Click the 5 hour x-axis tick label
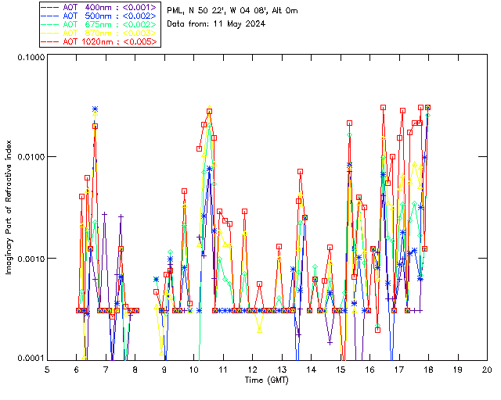 point(47,370)
